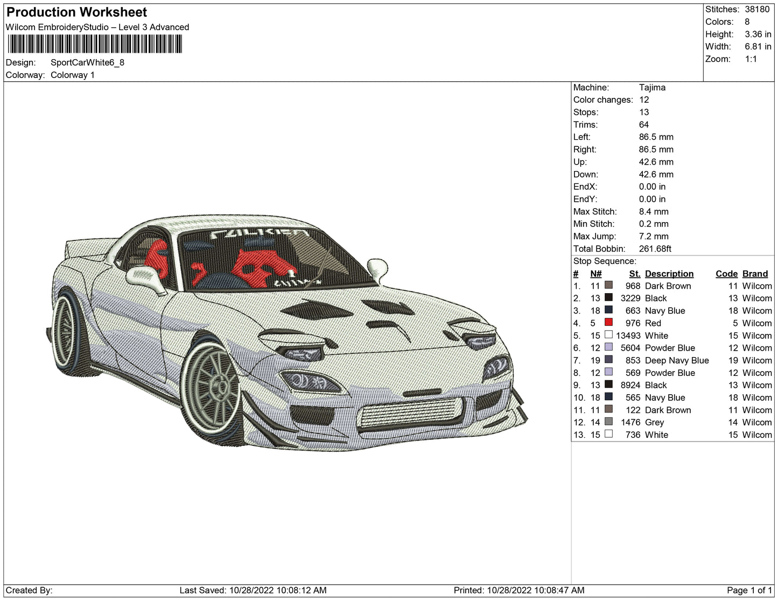
Task: Click the embroidered sports car preview
Action: 287,332
